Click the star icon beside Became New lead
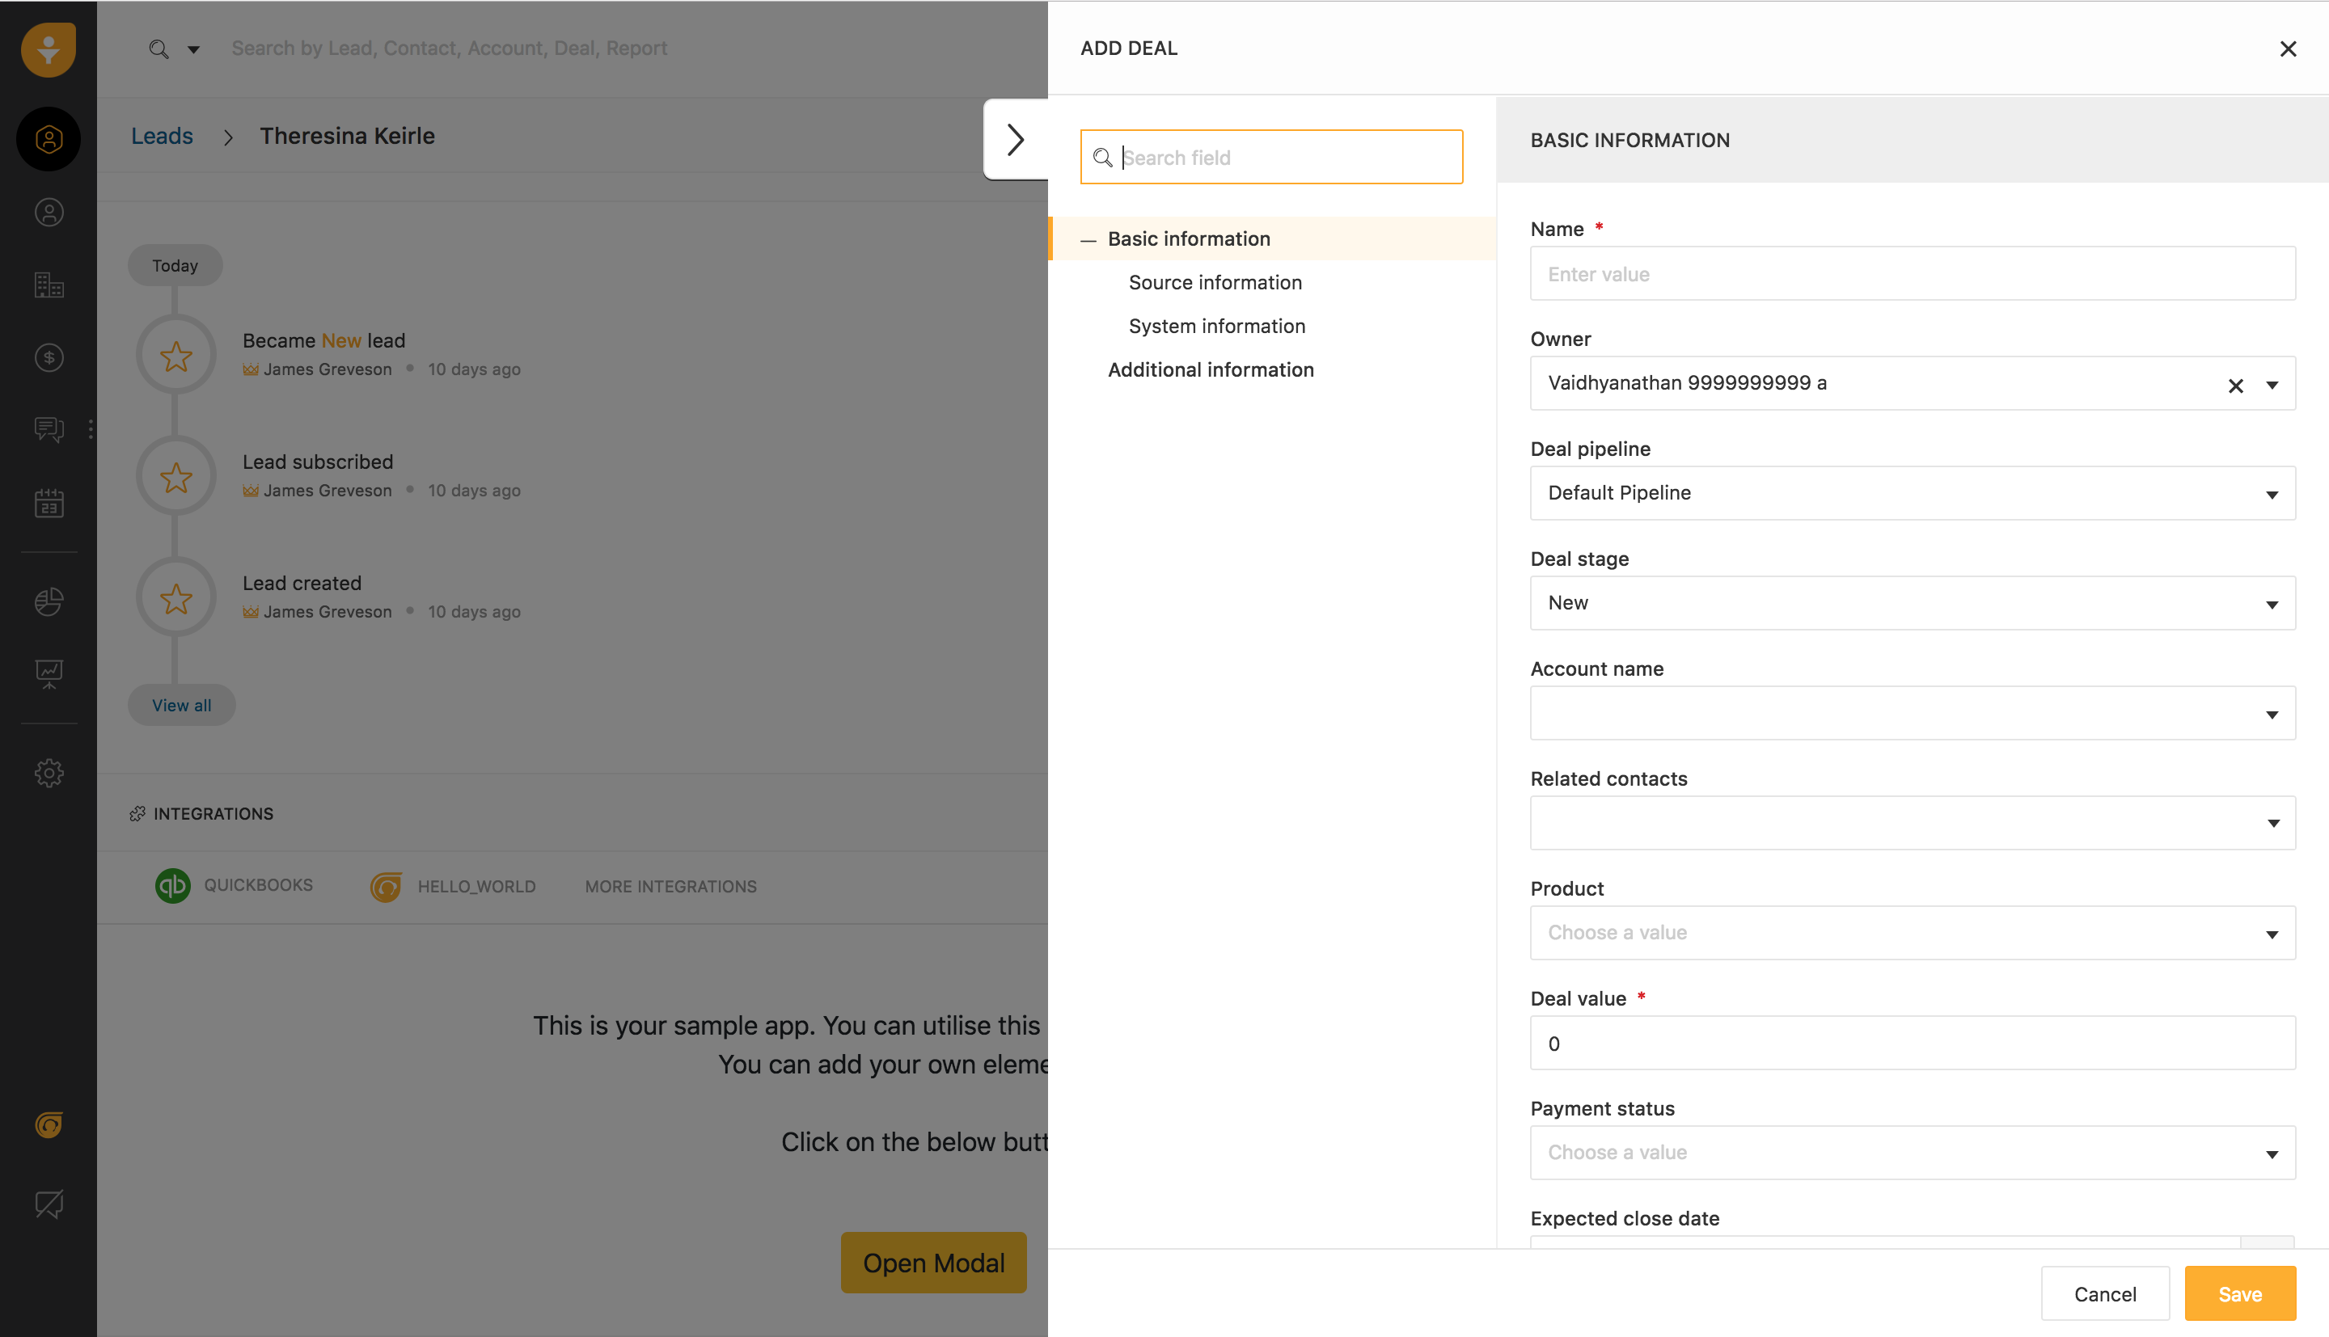The width and height of the screenshot is (2329, 1337). click(x=175, y=356)
